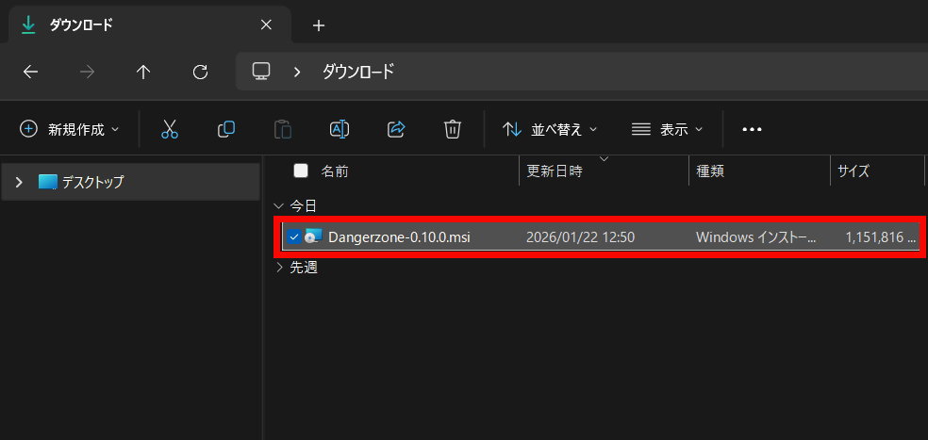Click the Rename icon in toolbar
928x440 pixels.
[x=340, y=129]
